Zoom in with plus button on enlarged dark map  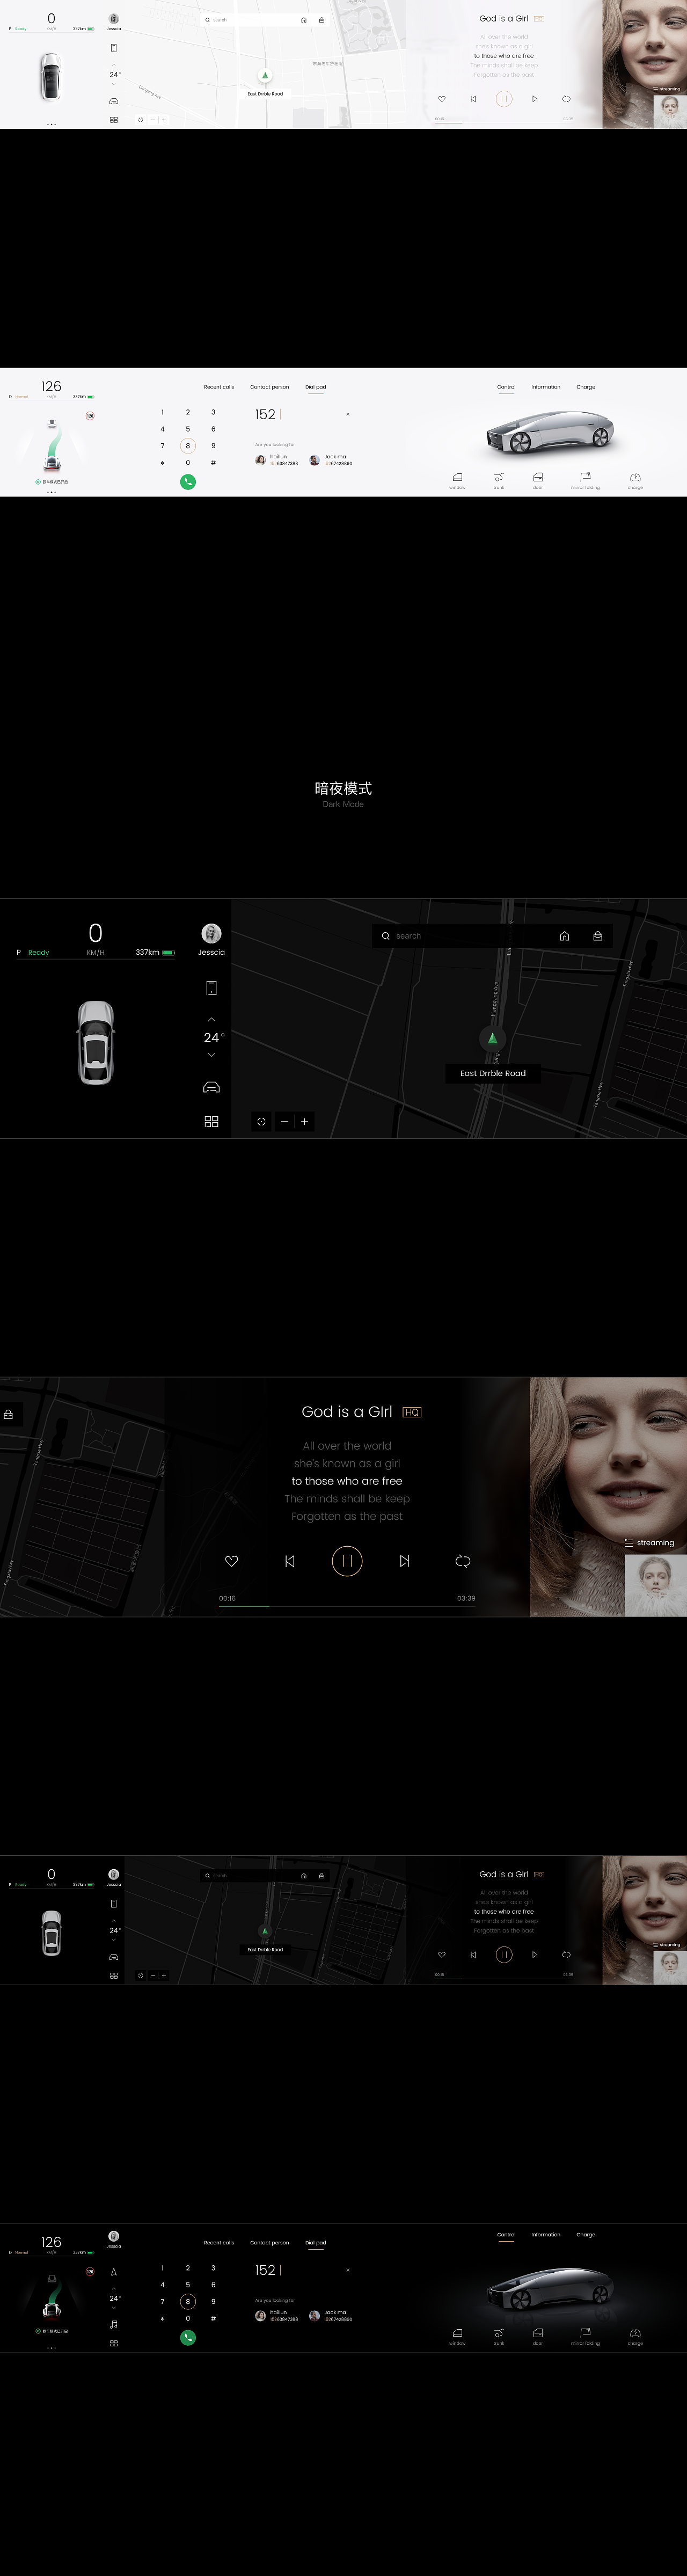(x=305, y=1122)
